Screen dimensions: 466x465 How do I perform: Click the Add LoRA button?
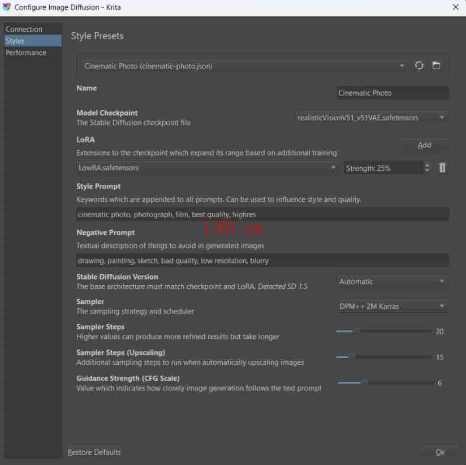click(425, 145)
